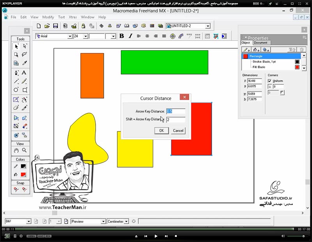Click the Lock icon in main toolbar

83,26
